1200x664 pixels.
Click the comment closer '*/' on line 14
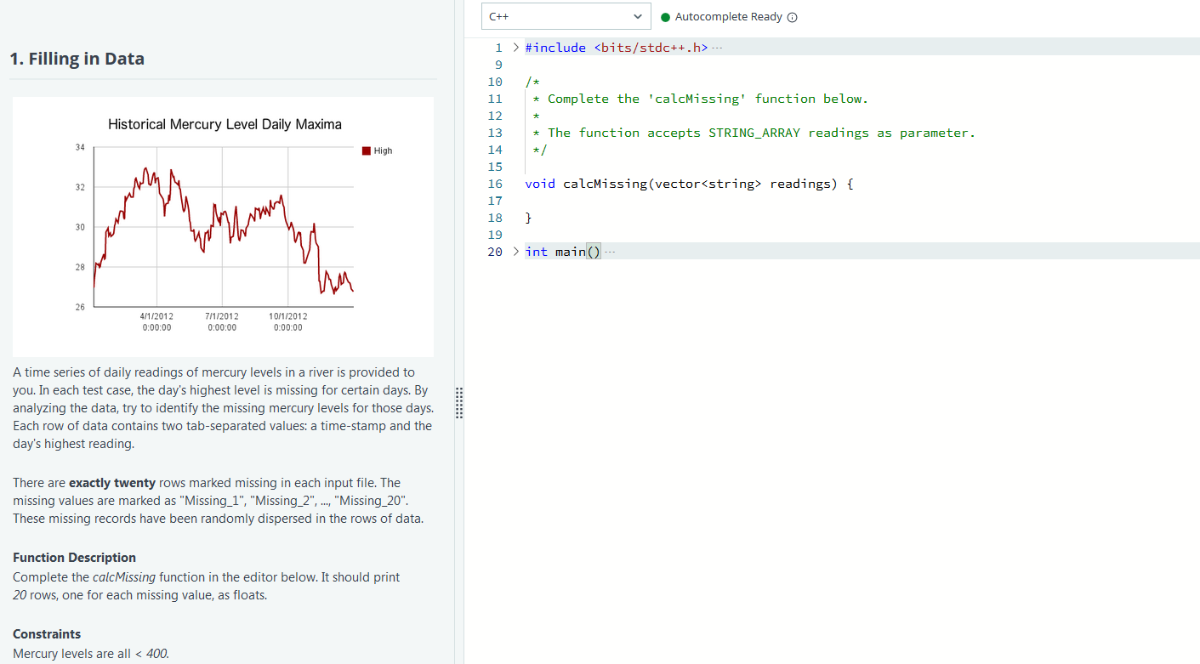point(540,150)
